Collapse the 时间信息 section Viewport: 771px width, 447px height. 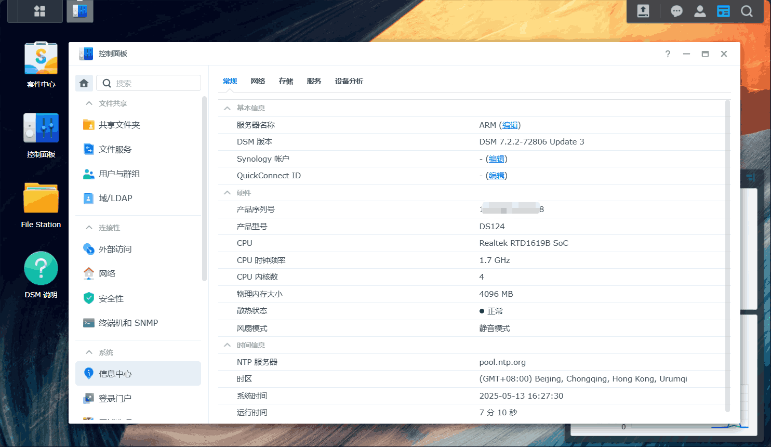[227, 345]
